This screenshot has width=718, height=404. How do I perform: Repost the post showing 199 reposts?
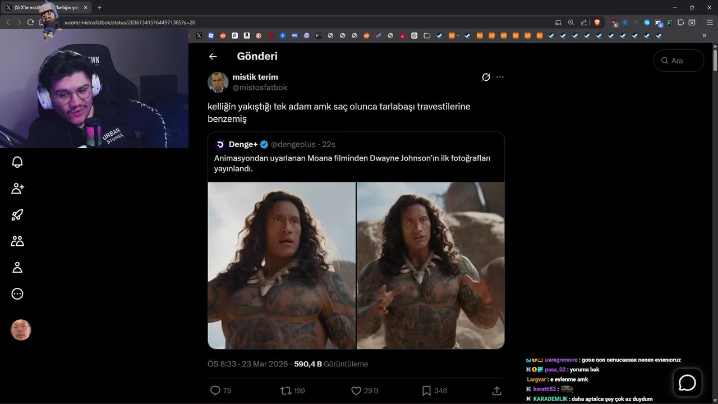pyautogui.click(x=292, y=391)
